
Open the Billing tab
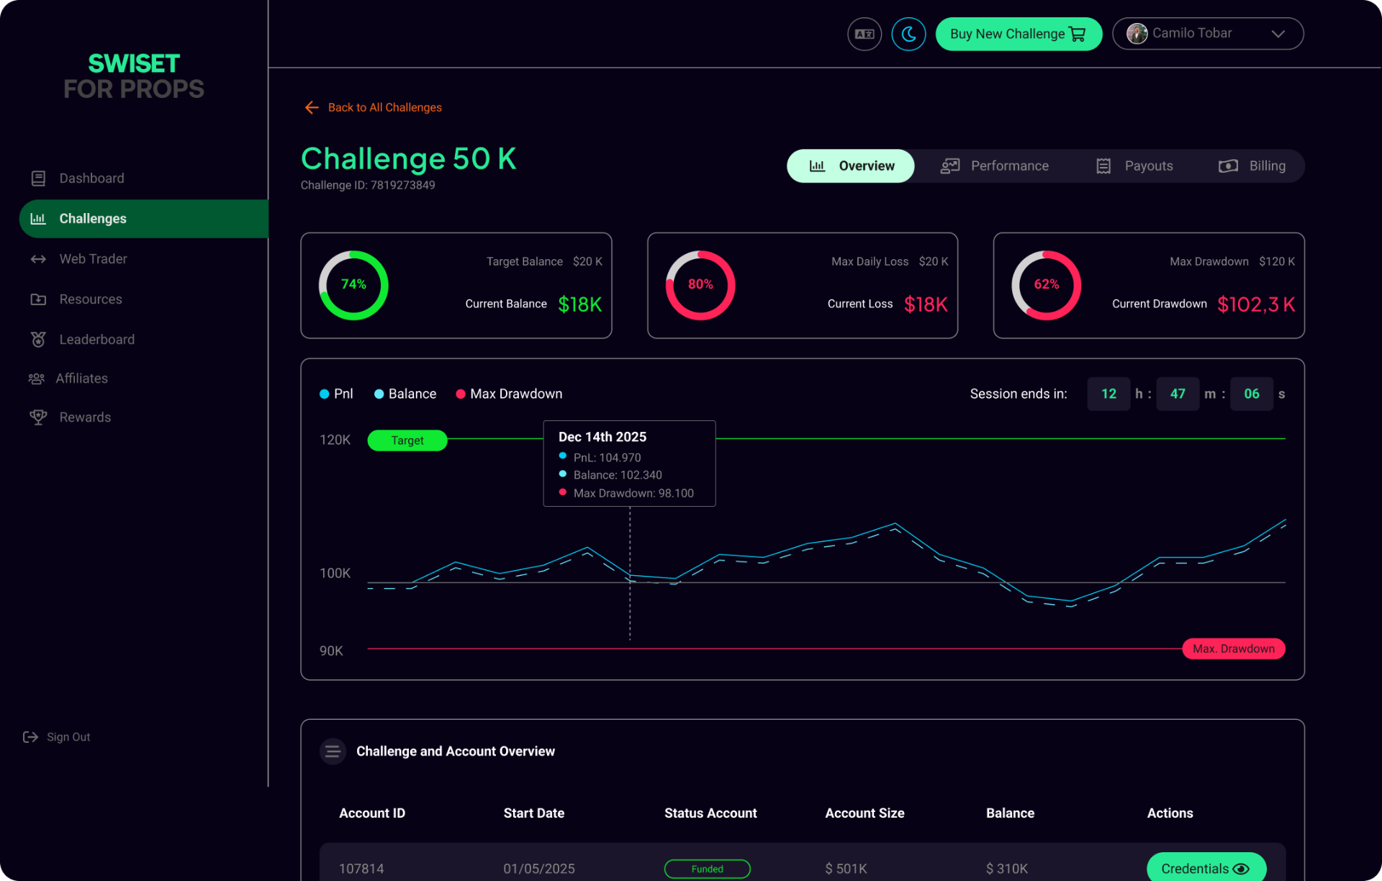tap(1252, 166)
